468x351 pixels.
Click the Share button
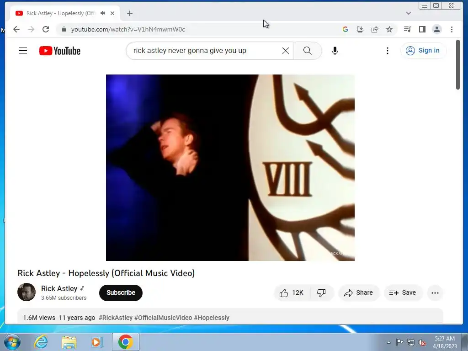pos(358,293)
